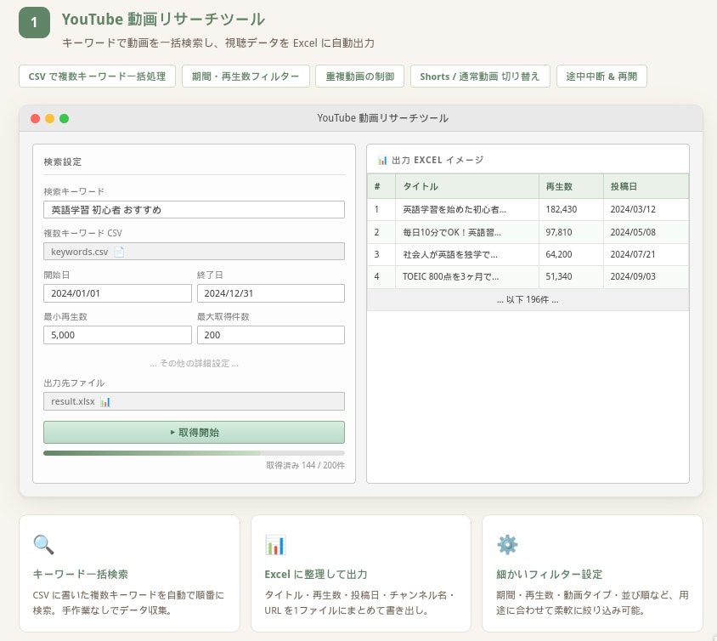Click the chart icon beside result.xlsx
This screenshot has width=717, height=641.
[105, 402]
